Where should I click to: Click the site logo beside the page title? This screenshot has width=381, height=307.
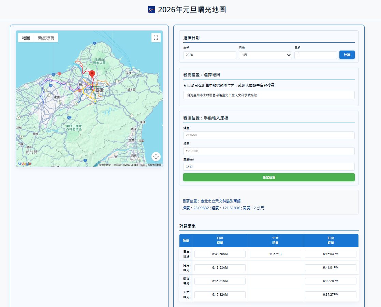point(152,10)
